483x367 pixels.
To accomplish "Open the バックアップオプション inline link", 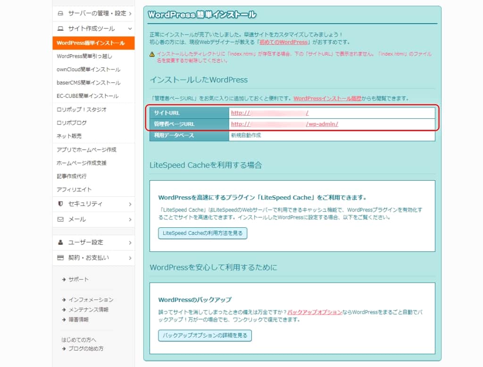I will pyautogui.click(x=315, y=312).
